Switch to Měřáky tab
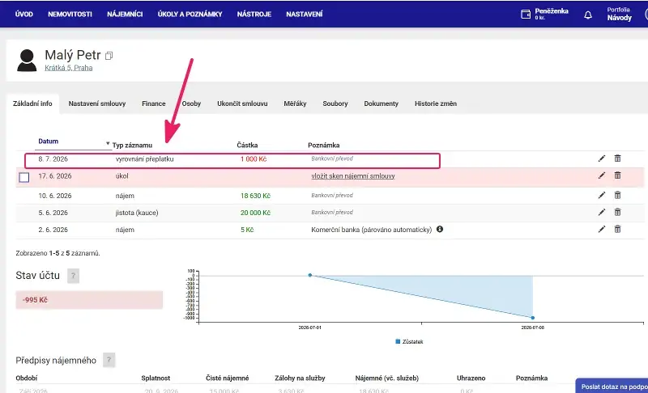This screenshot has height=393, width=648. (x=295, y=104)
